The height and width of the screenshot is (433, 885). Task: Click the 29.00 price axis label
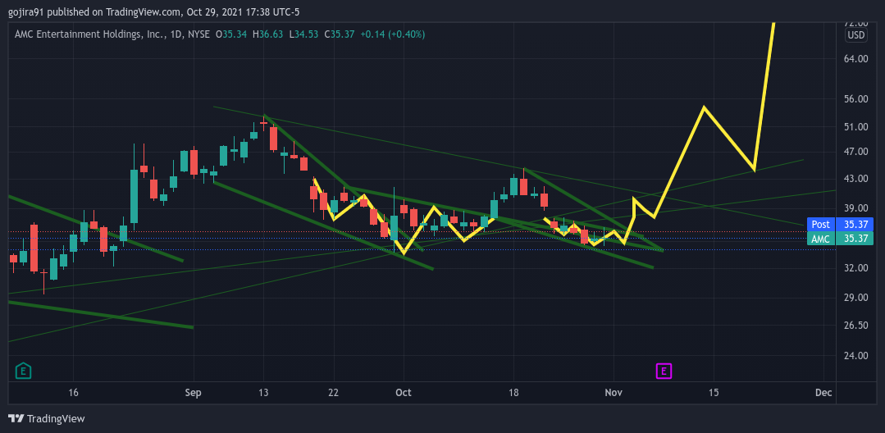[855, 298]
